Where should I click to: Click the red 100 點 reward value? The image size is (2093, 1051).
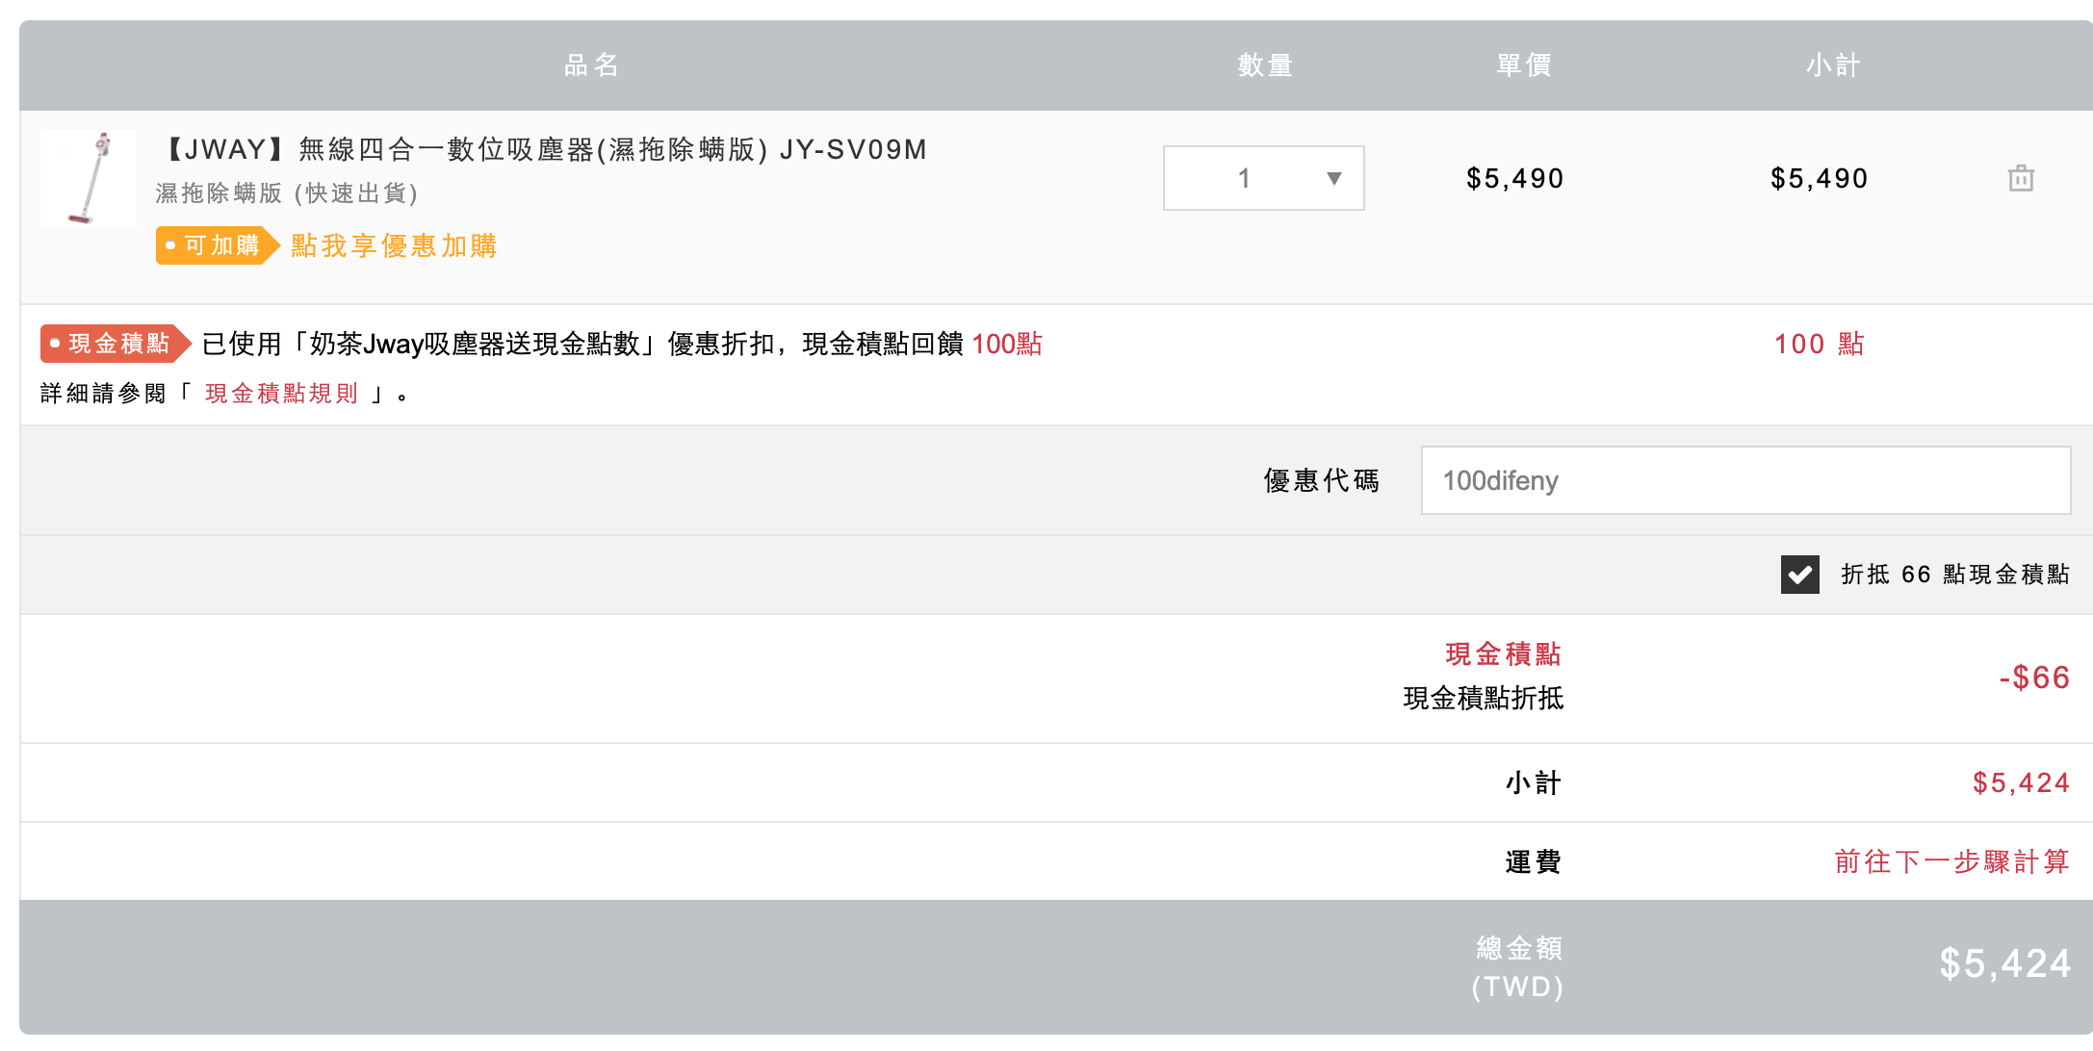pyautogui.click(x=1820, y=344)
